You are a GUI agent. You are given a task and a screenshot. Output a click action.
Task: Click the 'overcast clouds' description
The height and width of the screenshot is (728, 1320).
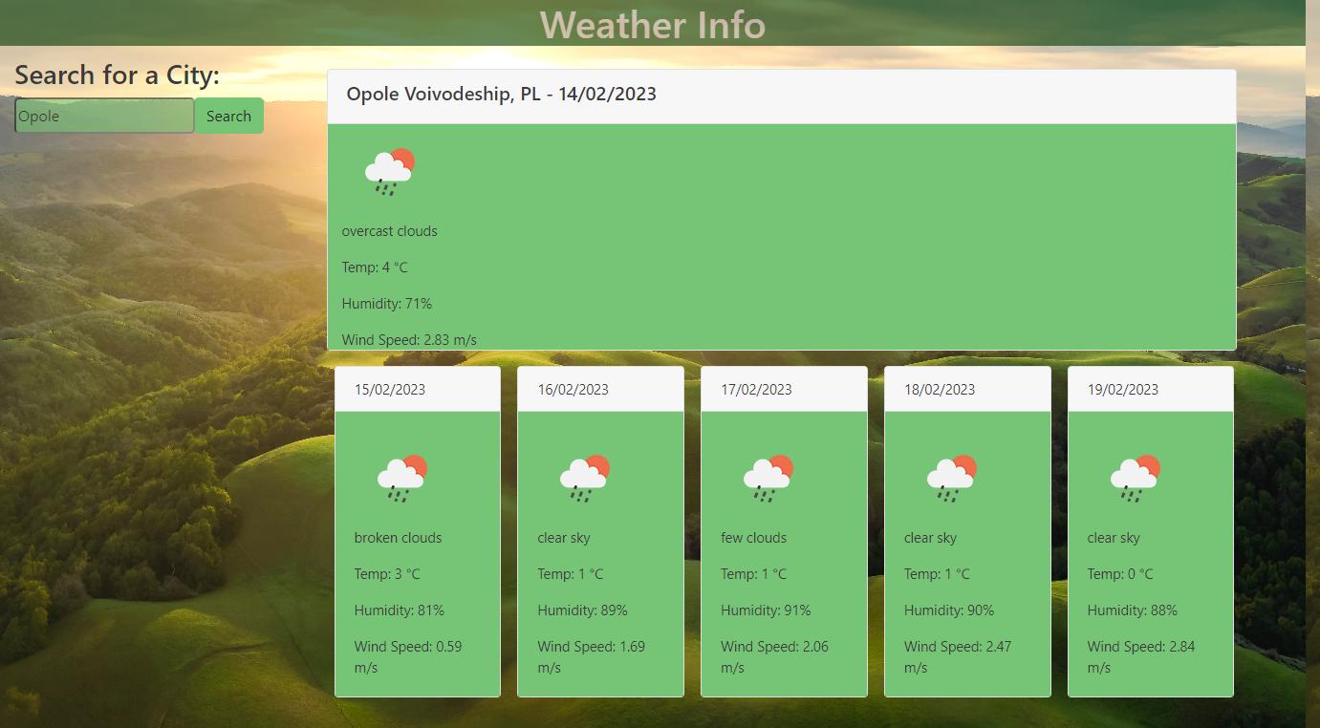390,231
